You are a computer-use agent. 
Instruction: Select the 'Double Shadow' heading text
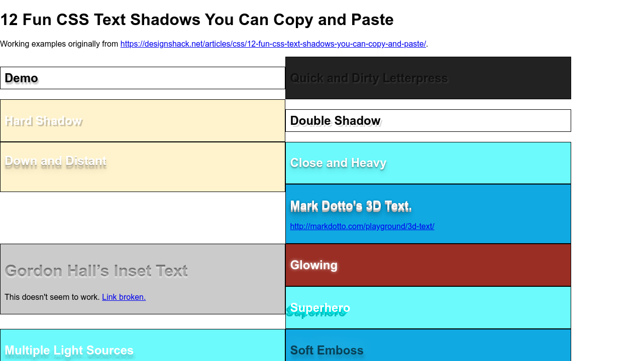coord(335,121)
